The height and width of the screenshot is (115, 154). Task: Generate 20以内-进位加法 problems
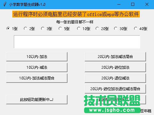115,67
